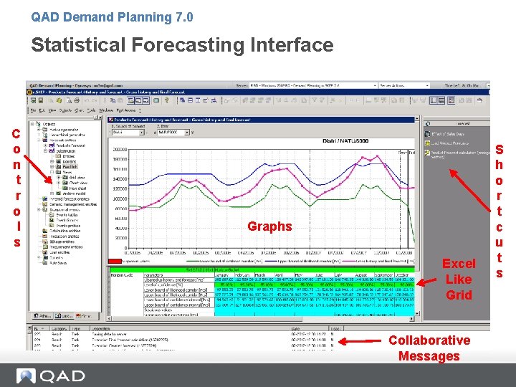Click the icon beside Products Forecast tree node
The image size is (516, 387).
[52, 145]
